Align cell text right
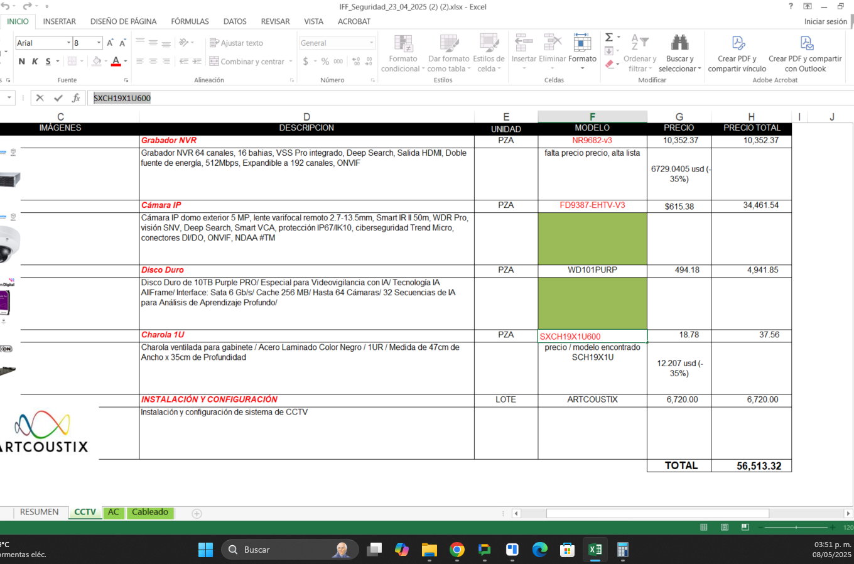This screenshot has width=854, height=564. [x=166, y=62]
